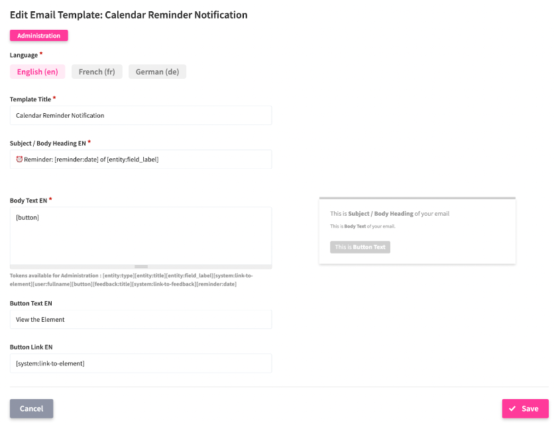This screenshot has width=554, height=425.
Task: Switch to French (fr) language
Action: (97, 71)
